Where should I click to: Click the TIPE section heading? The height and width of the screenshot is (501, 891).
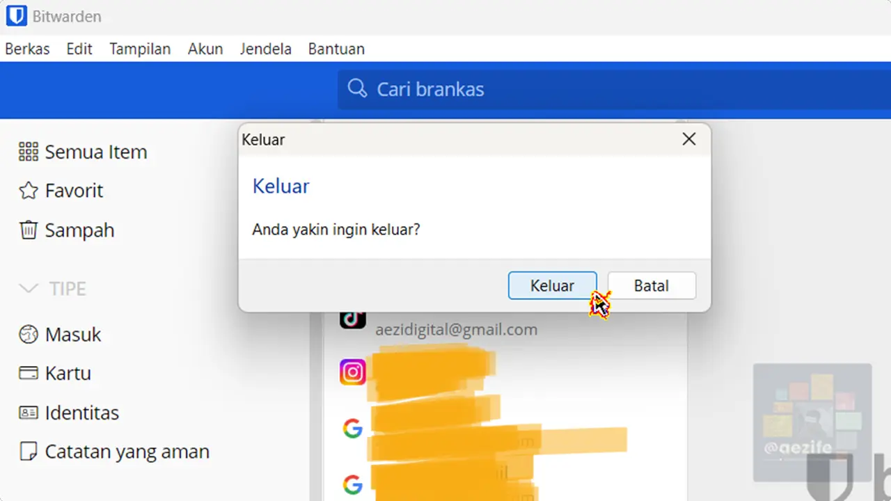click(68, 289)
